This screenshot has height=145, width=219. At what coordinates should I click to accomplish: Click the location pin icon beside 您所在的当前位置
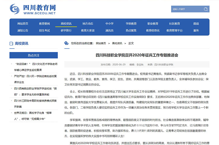click(x=66, y=43)
